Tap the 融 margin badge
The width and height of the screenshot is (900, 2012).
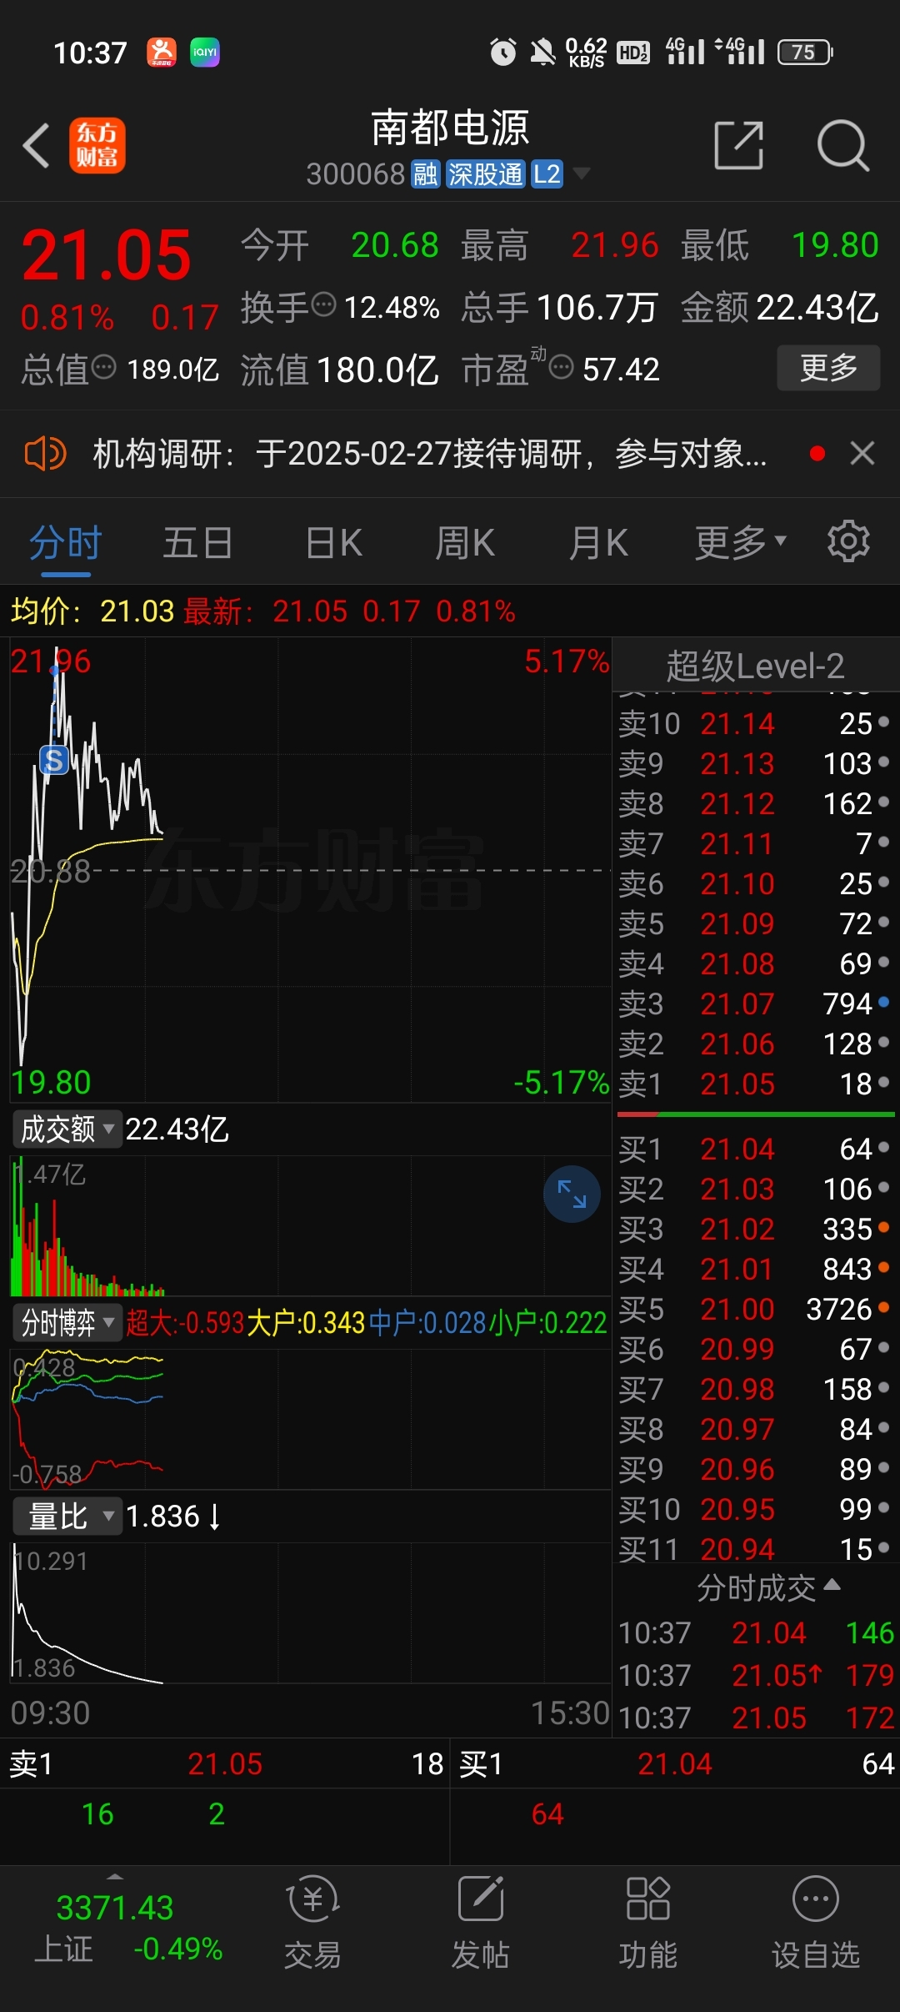[x=425, y=174]
